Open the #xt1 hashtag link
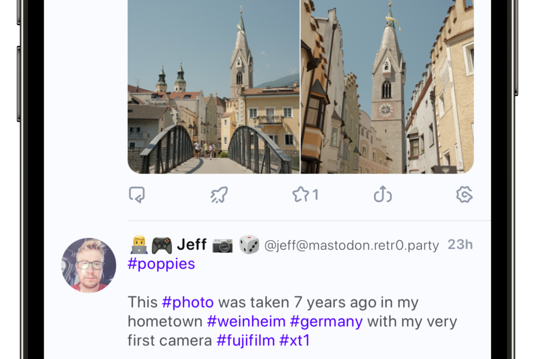The image size is (535, 359). [x=294, y=341]
